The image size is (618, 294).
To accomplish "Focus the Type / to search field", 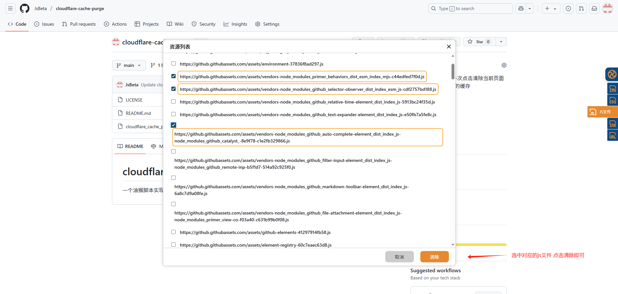I will [x=471, y=8].
